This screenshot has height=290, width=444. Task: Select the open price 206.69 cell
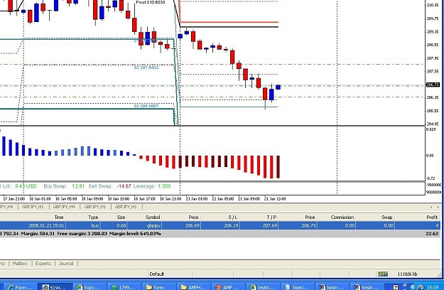(x=193, y=226)
